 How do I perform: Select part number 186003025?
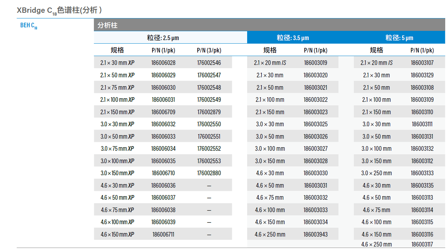[x=315, y=124]
